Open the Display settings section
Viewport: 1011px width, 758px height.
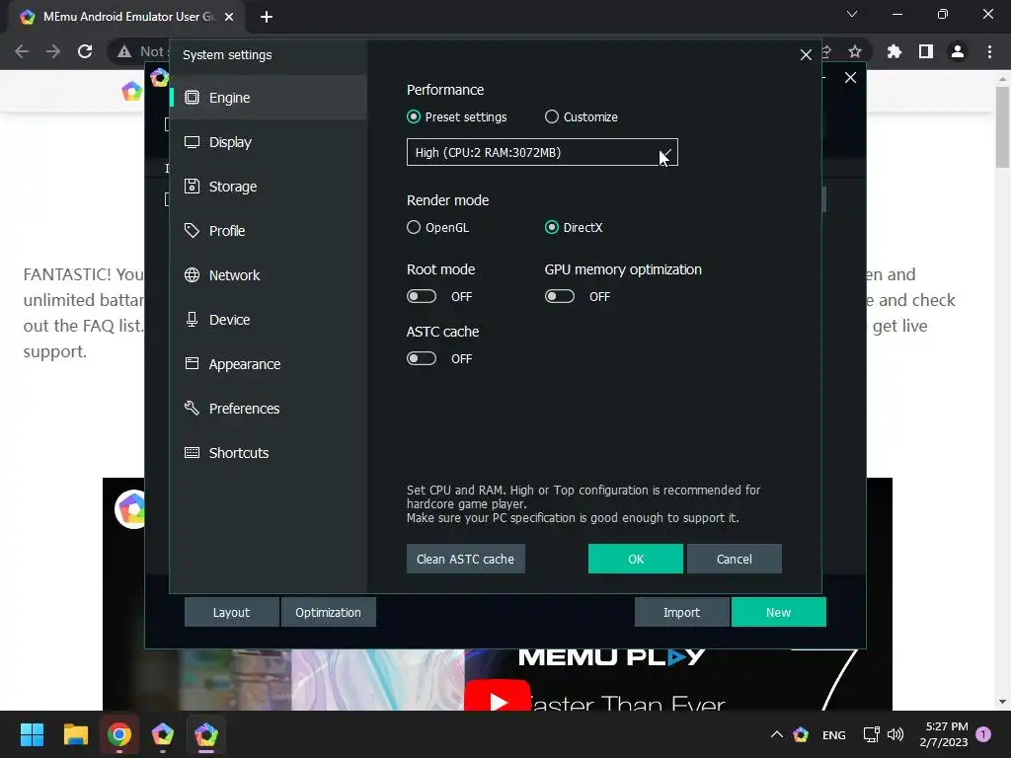pyautogui.click(x=269, y=142)
